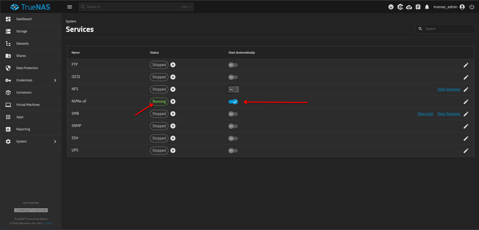Open Datasets in sidebar
The image size is (479, 230).
pos(31,44)
